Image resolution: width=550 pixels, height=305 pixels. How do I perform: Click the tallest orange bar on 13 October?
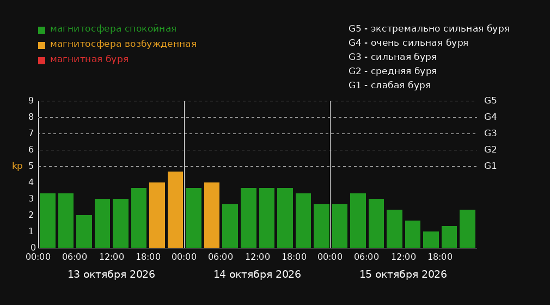click(175, 210)
